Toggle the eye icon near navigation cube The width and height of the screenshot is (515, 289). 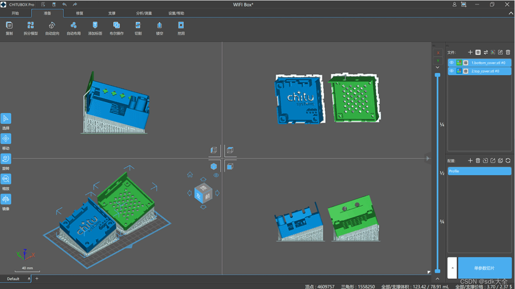(x=216, y=175)
